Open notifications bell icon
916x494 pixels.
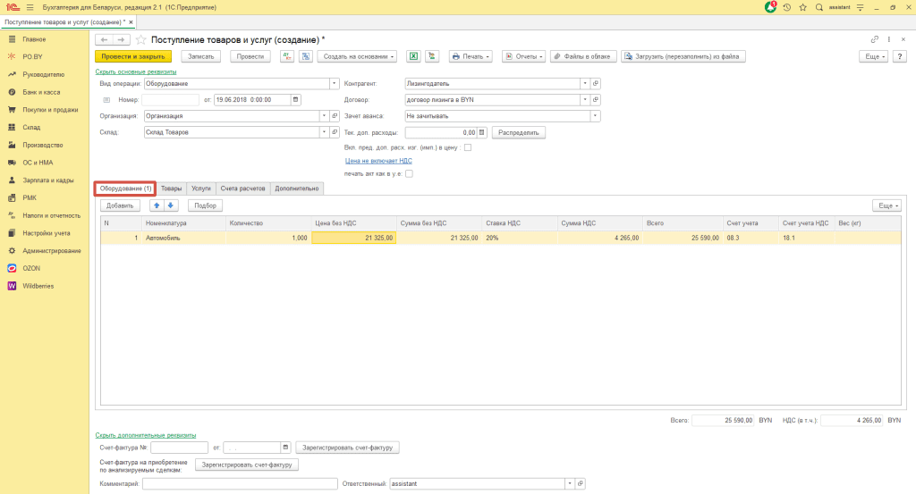tap(770, 7)
